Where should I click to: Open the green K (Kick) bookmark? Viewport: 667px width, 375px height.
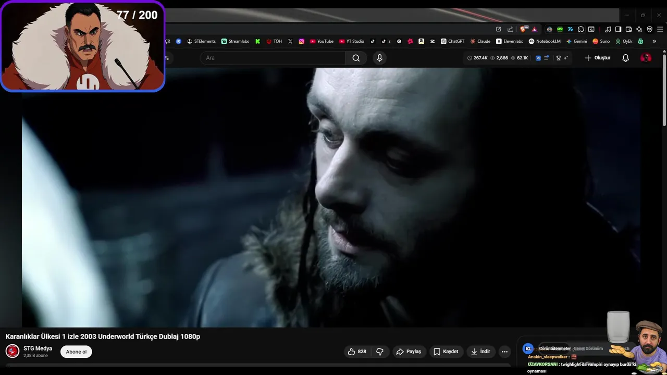(257, 41)
